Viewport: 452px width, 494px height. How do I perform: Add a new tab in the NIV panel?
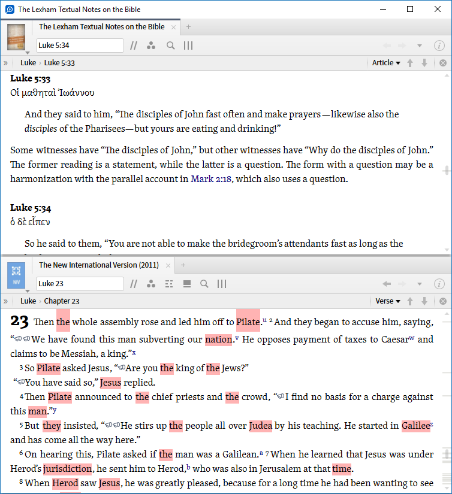point(183,265)
